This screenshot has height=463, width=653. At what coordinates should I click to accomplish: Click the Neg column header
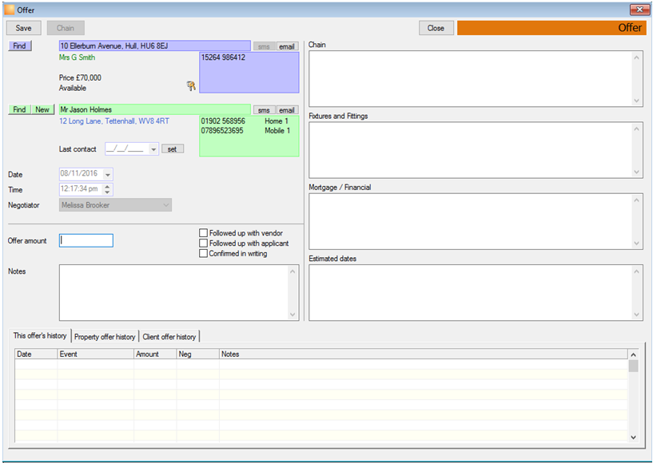pyautogui.click(x=198, y=354)
